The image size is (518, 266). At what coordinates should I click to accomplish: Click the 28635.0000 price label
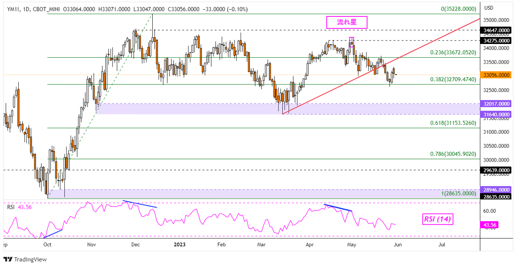tap(497, 197)
